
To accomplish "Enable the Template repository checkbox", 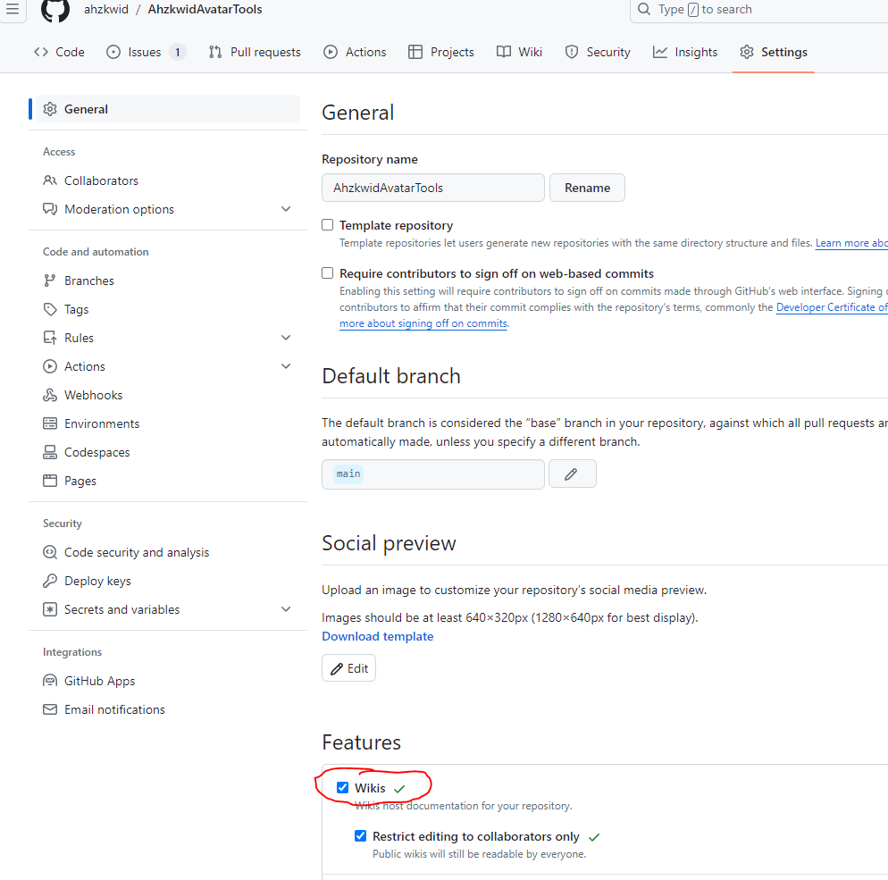I will (x=327, y=225).
